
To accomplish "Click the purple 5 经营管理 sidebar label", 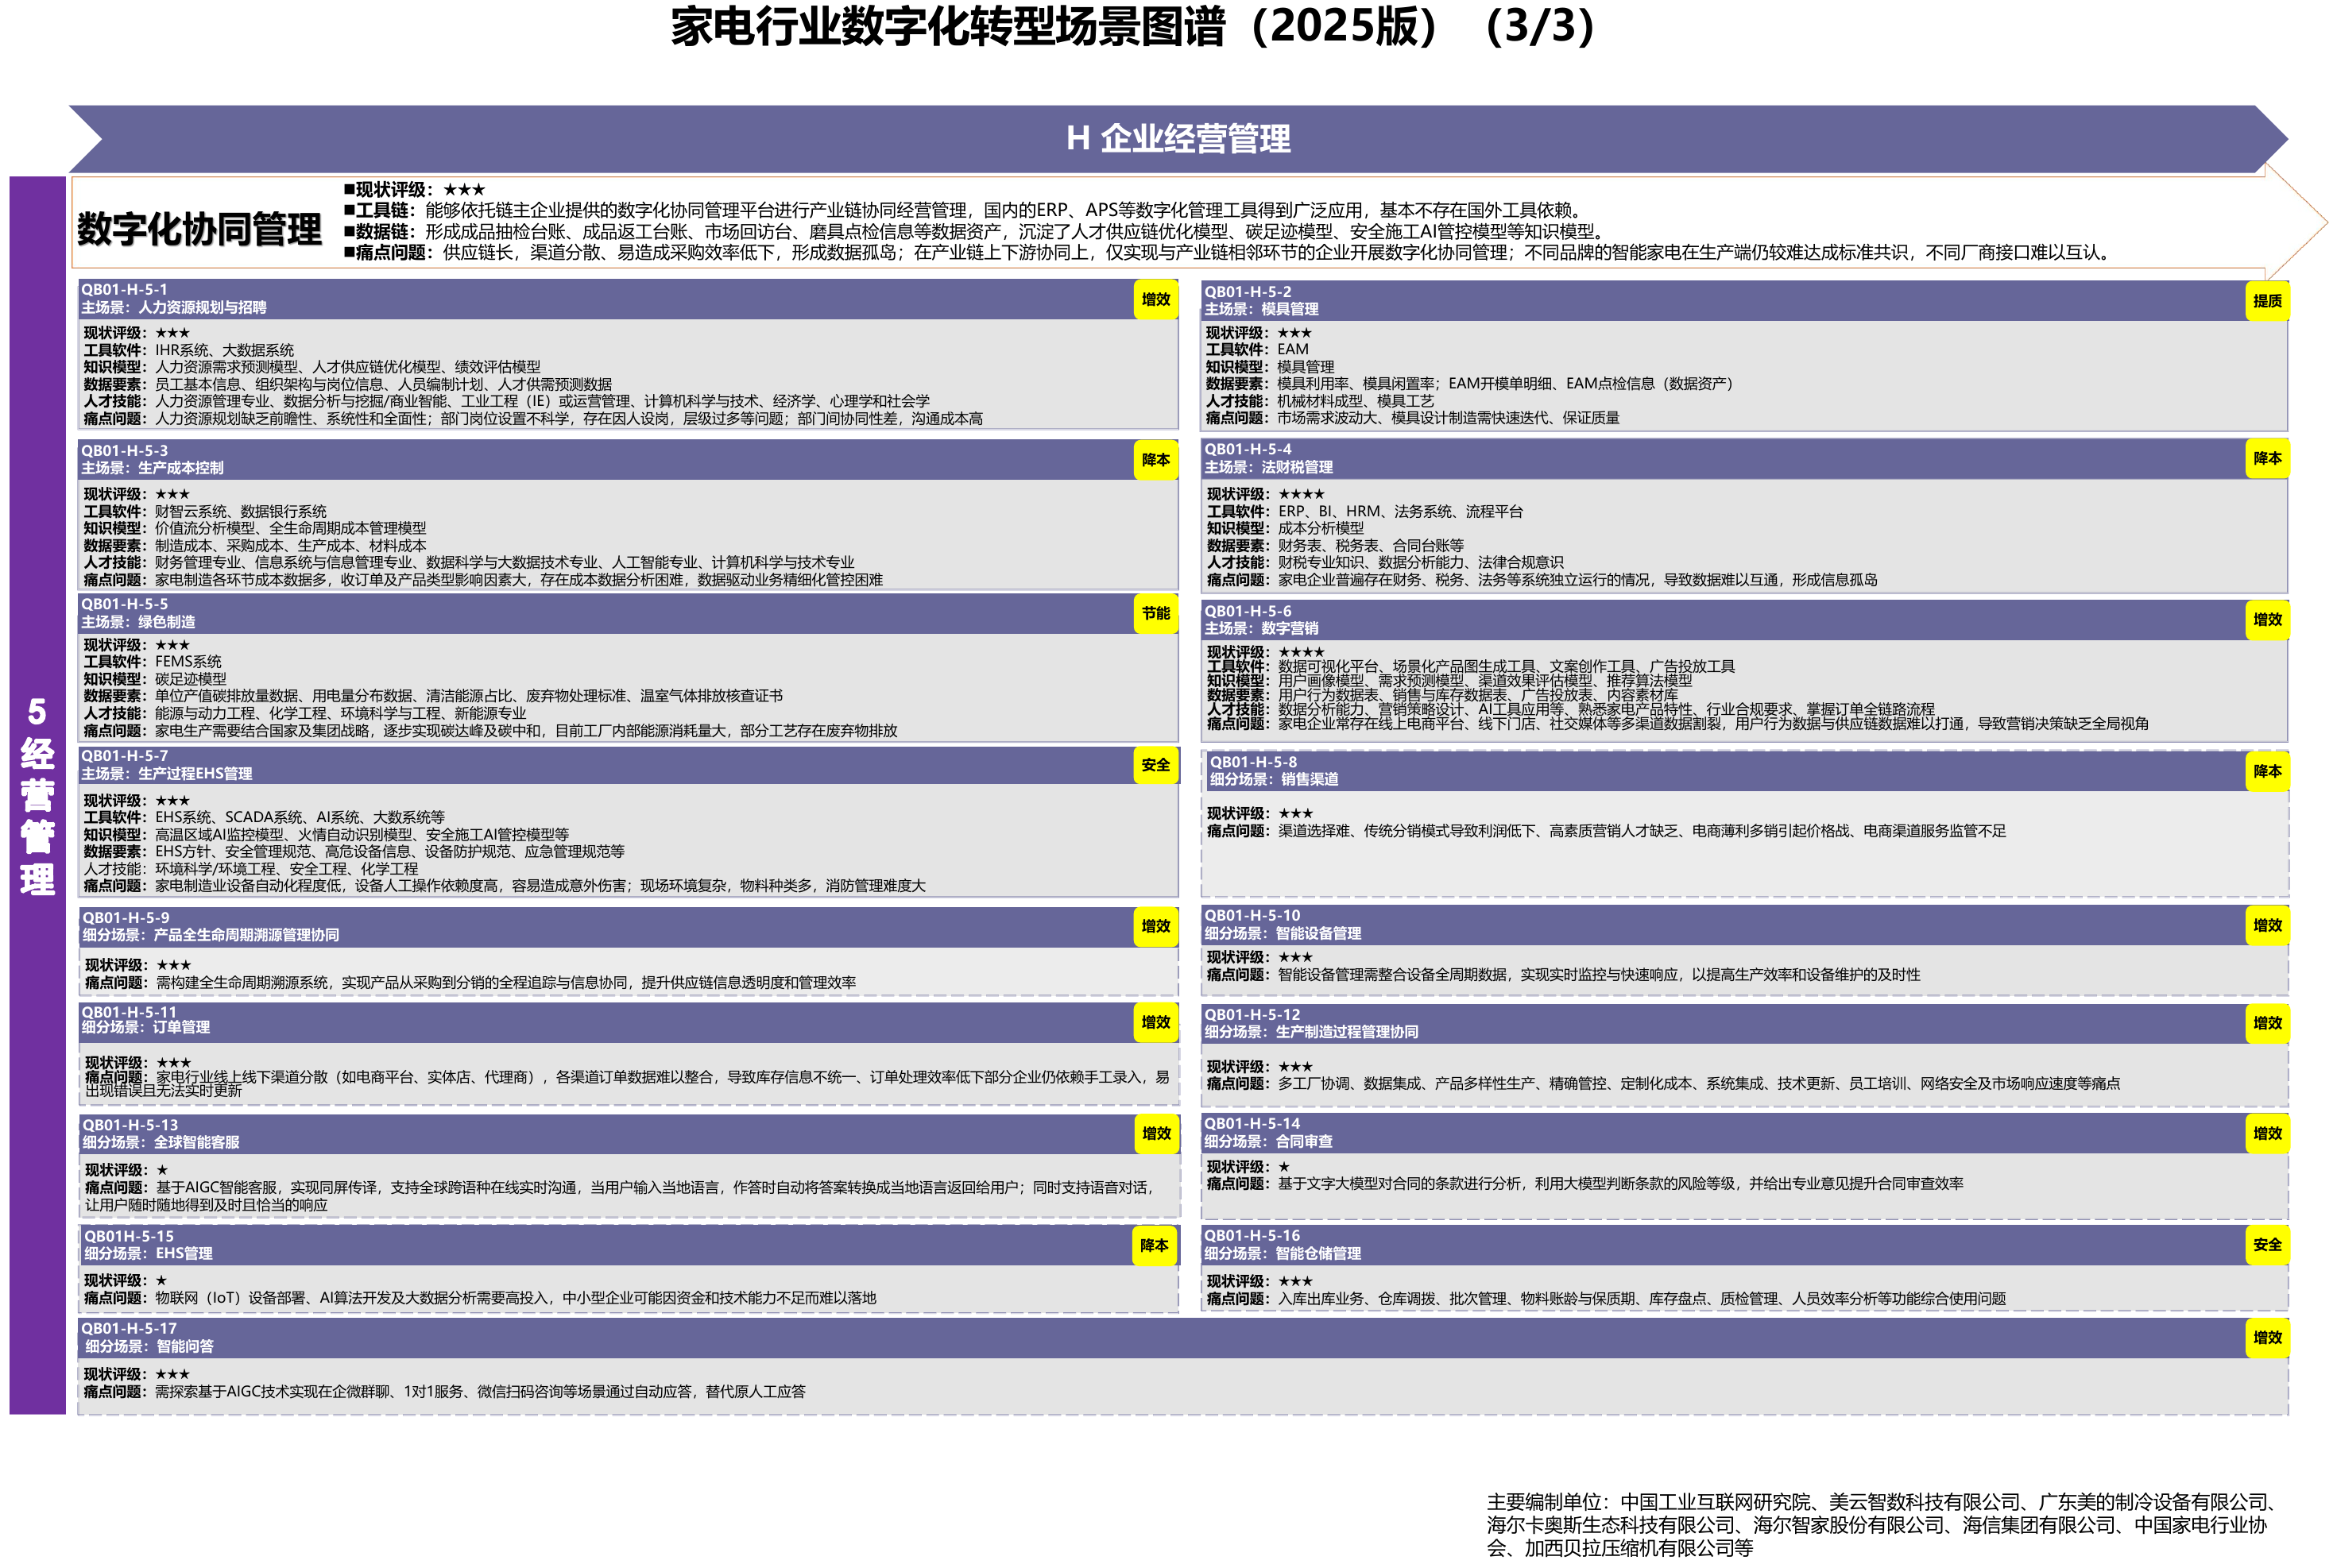I will [x=37, y=795].
